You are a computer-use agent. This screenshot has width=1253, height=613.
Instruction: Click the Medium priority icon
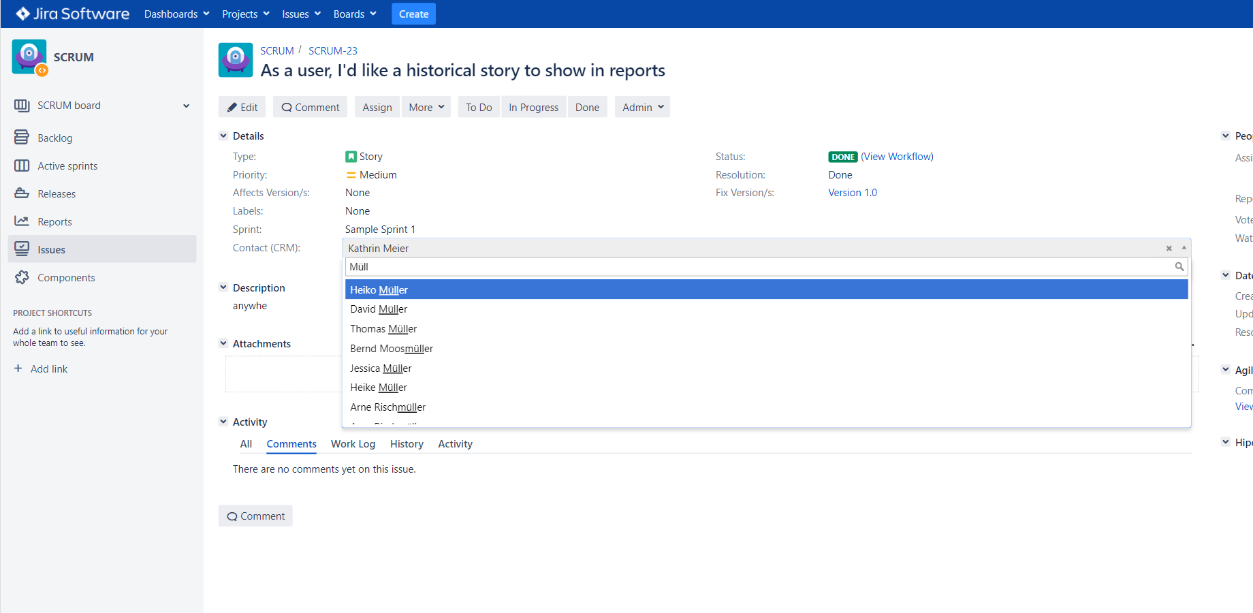coord(351,175)
